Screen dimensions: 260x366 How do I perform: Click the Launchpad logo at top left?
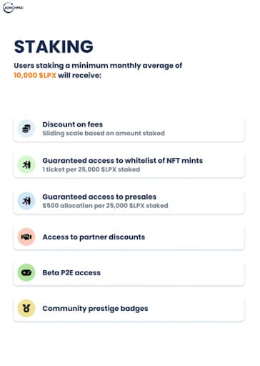coord(13,7)
